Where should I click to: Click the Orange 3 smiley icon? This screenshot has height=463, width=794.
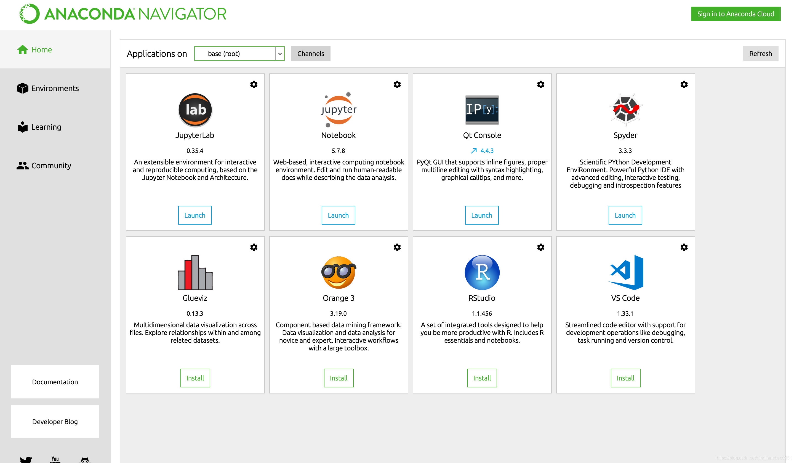[339, 272]
